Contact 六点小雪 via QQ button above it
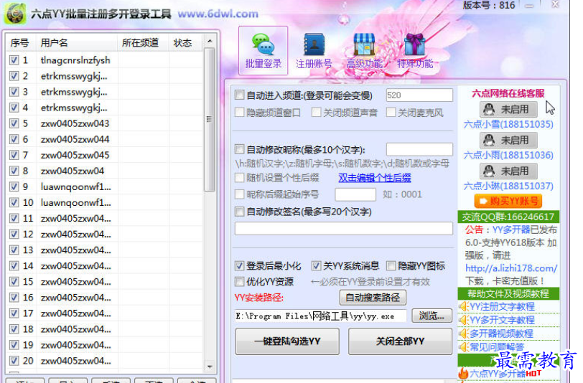 [x=508, y=109]
